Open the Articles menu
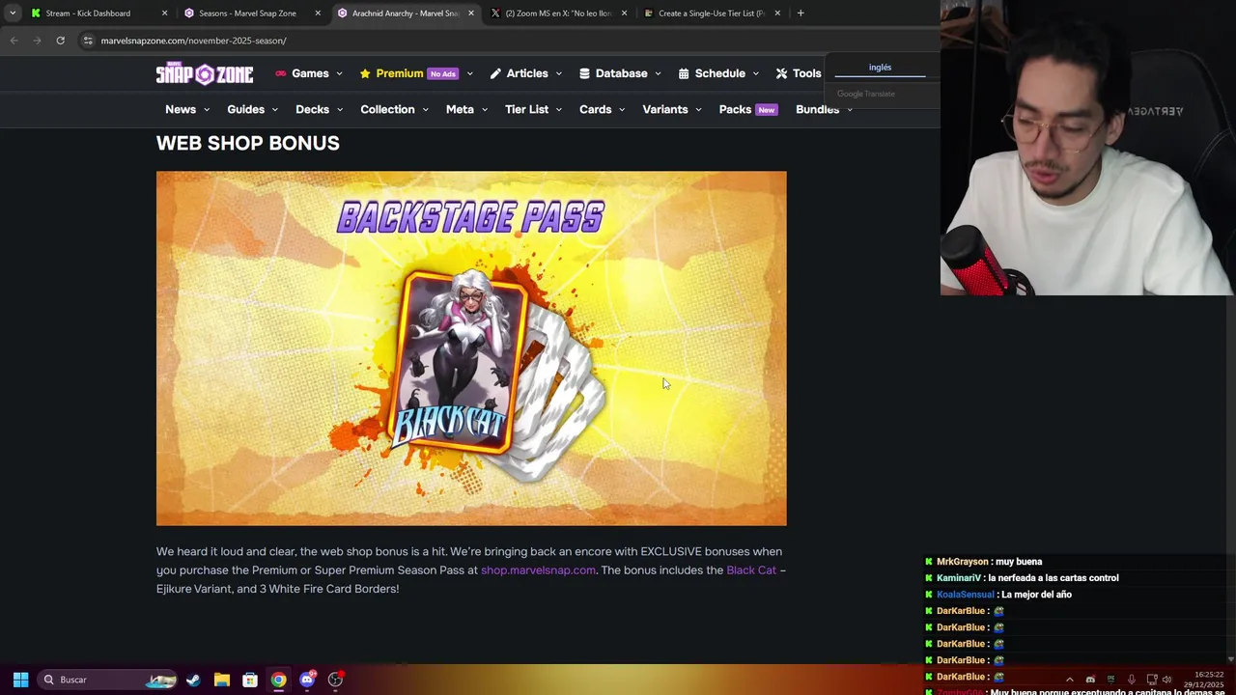1236x695 pixels. (x=526, y=73)
